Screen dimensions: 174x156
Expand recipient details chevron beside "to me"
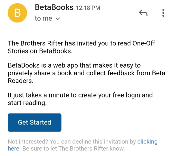(58, 19)
